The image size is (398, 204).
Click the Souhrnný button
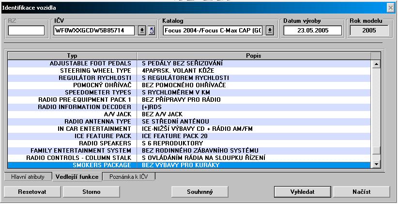[x=200, y=192]
